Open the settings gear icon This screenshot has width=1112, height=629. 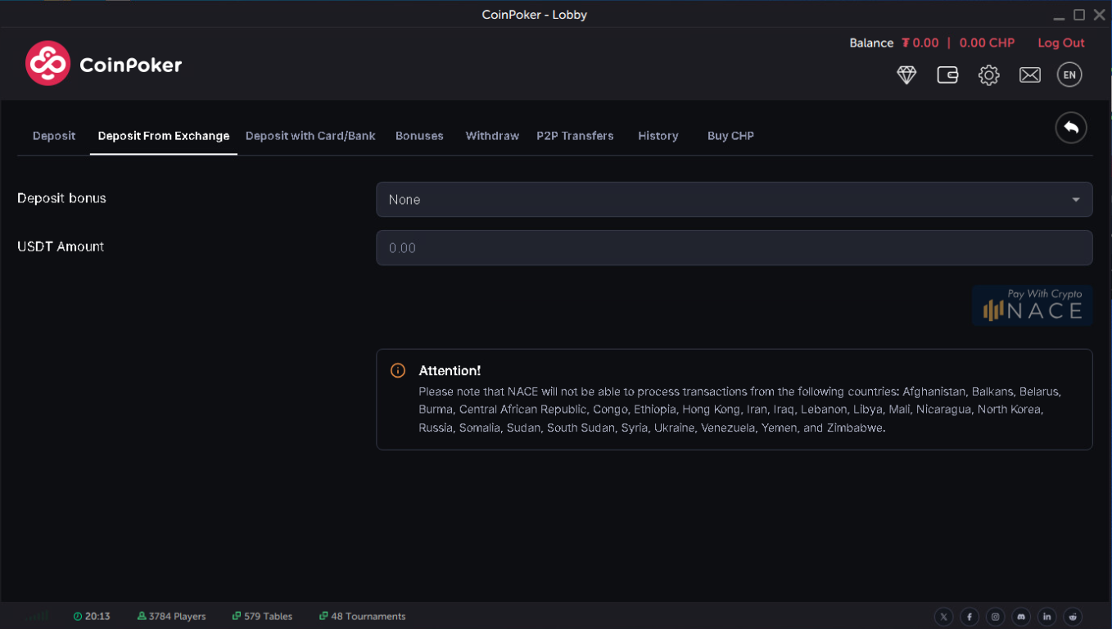988,75
